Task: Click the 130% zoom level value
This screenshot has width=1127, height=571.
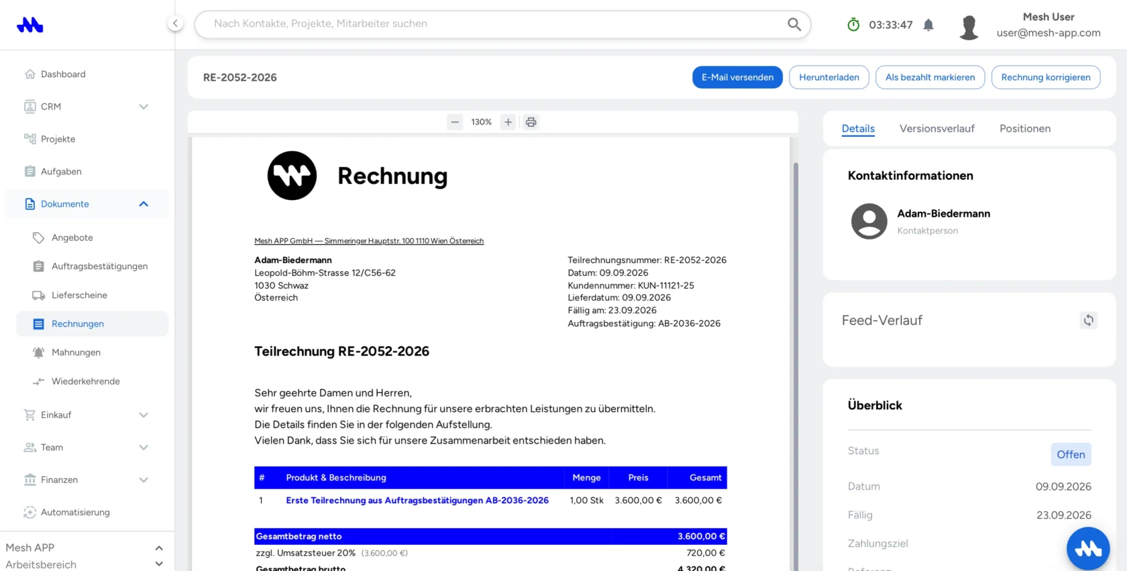Action: tap(481, 122)
